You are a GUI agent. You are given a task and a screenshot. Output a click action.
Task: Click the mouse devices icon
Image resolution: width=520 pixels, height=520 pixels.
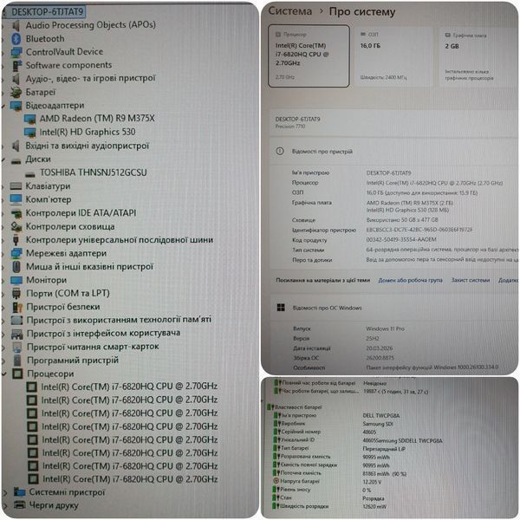(x=16, y=267)
